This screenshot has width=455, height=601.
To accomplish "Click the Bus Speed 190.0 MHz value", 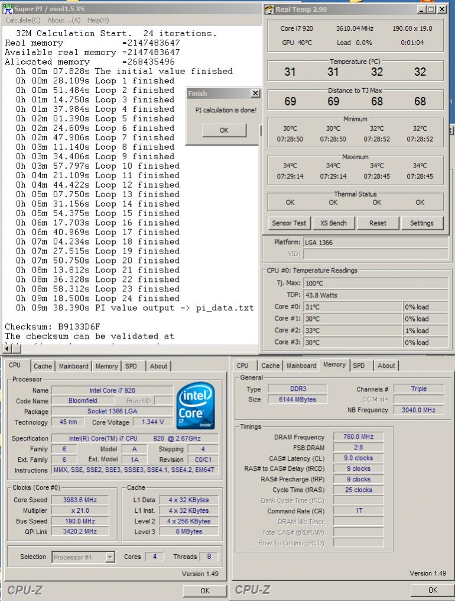I will pyautogui.click(x=80, y=521).
